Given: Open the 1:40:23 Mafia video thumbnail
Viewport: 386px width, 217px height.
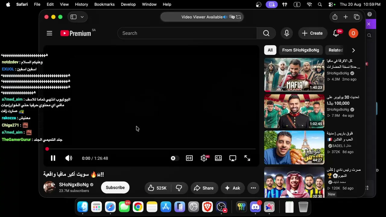Looking at the screenshot, I should [x=294, y=75].
